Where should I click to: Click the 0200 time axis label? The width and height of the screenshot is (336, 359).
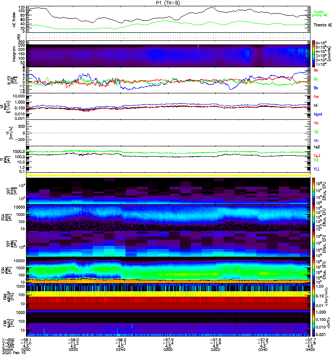coord(26,350)
